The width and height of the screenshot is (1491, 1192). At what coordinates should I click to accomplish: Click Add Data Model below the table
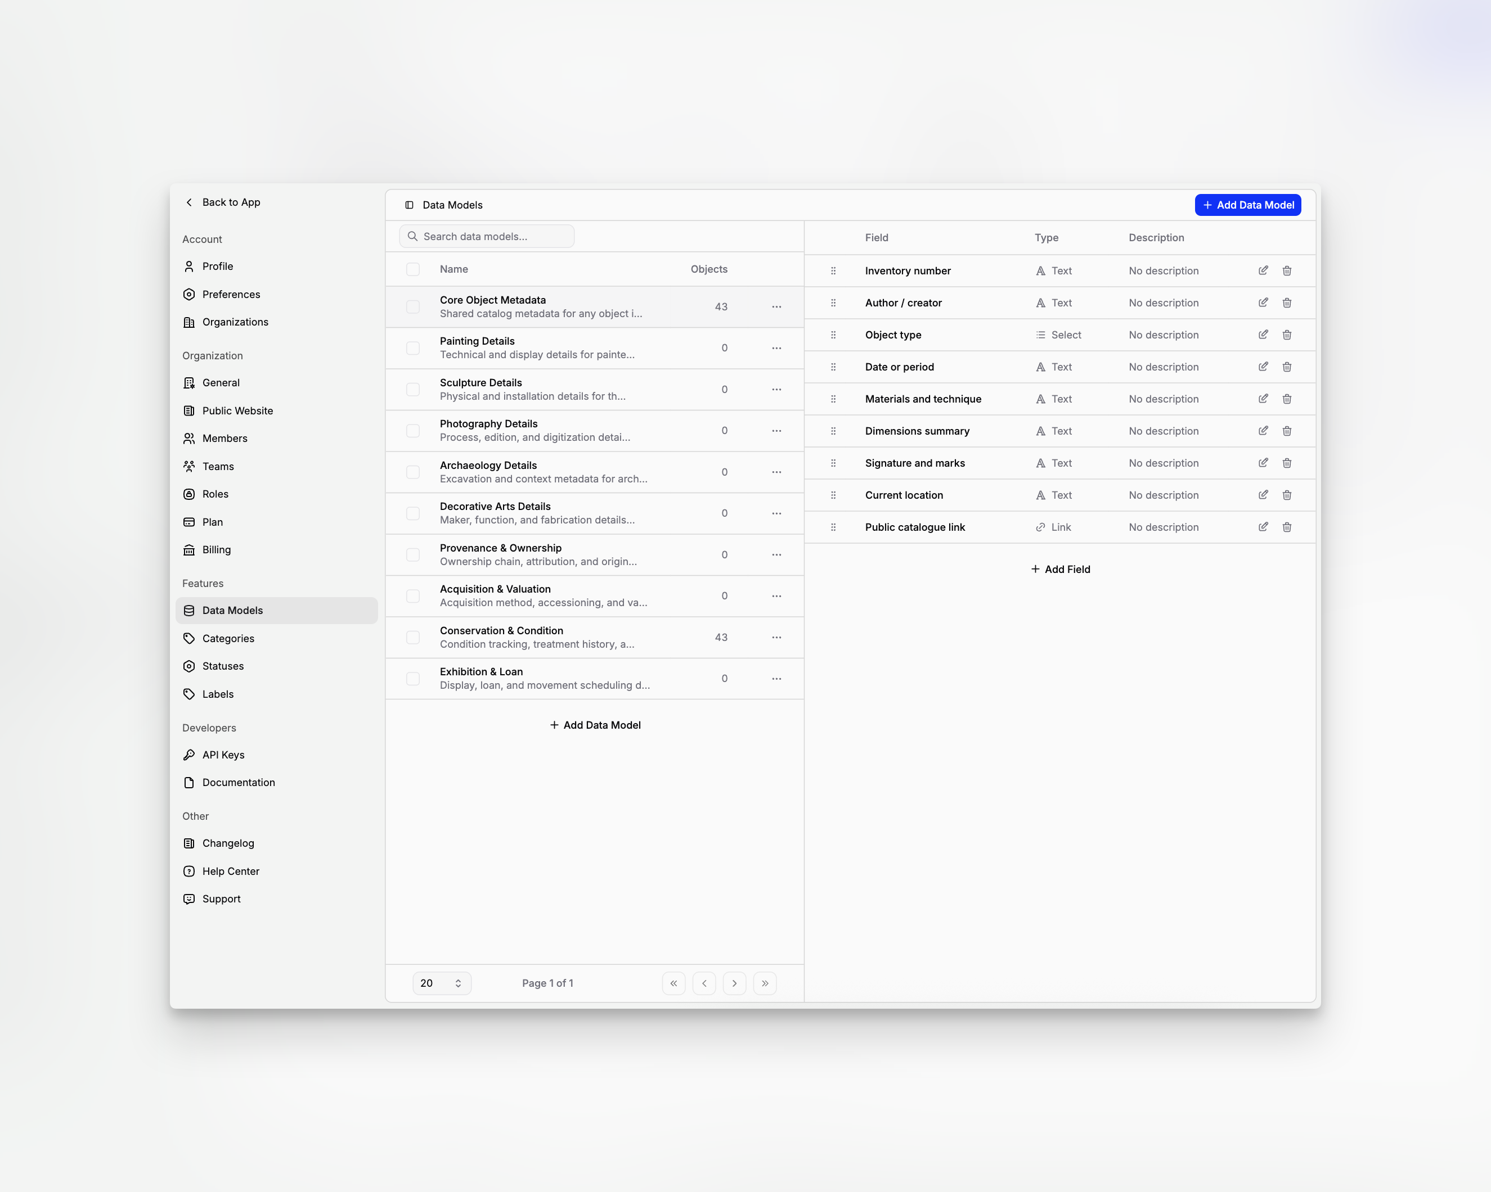point(595,725)
